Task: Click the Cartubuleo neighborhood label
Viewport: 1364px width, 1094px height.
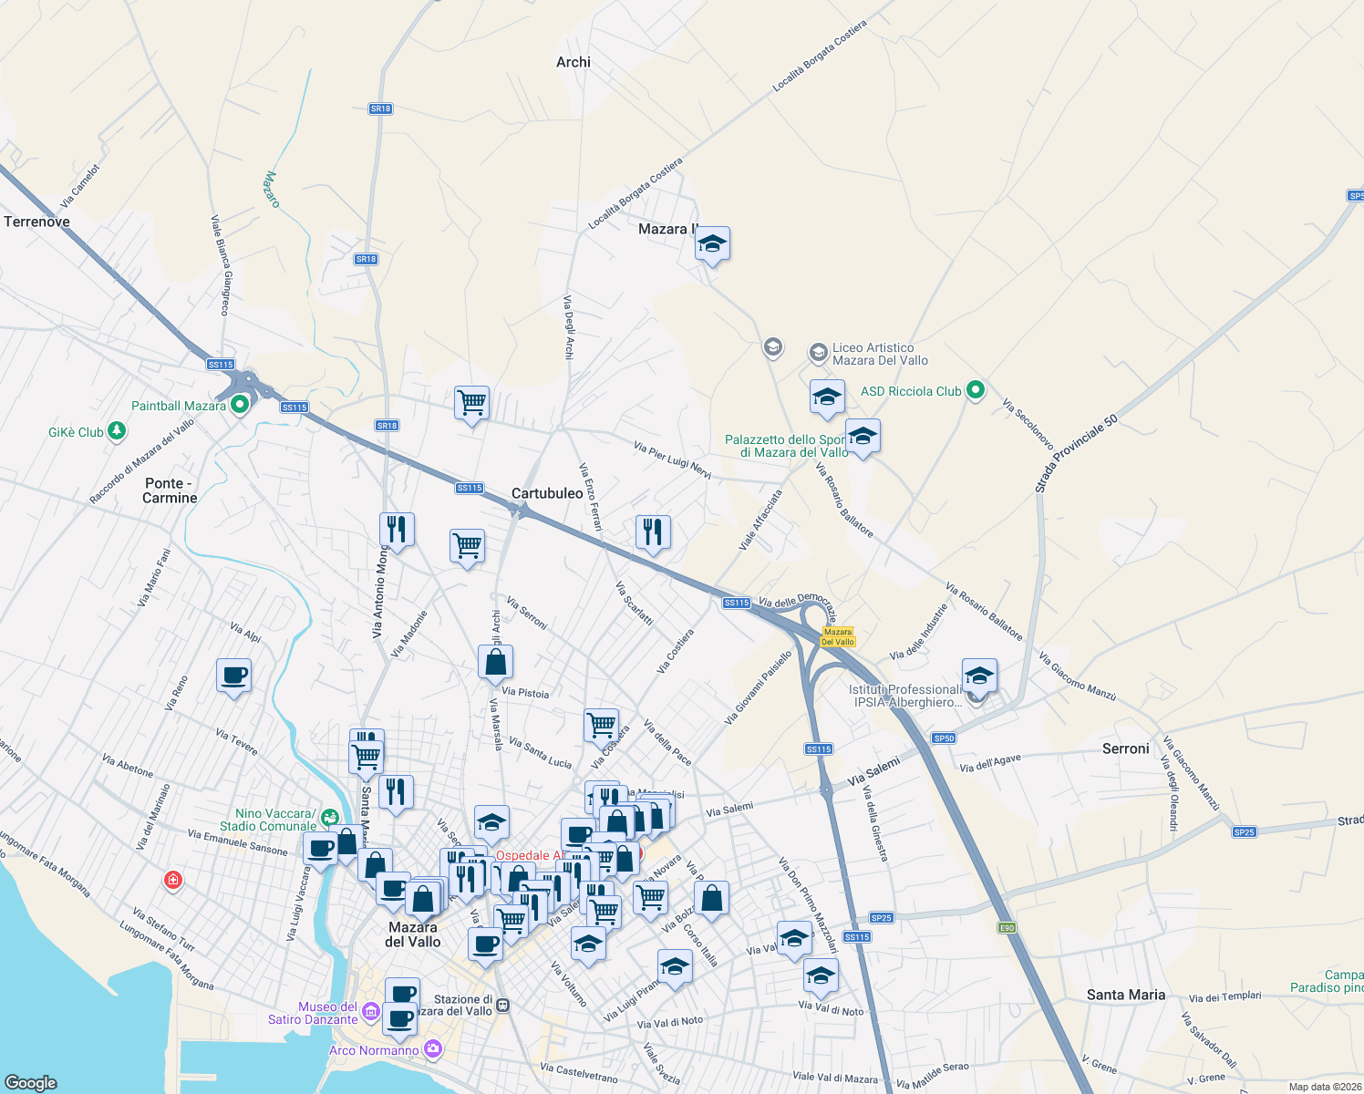Action: pos(547,493)
